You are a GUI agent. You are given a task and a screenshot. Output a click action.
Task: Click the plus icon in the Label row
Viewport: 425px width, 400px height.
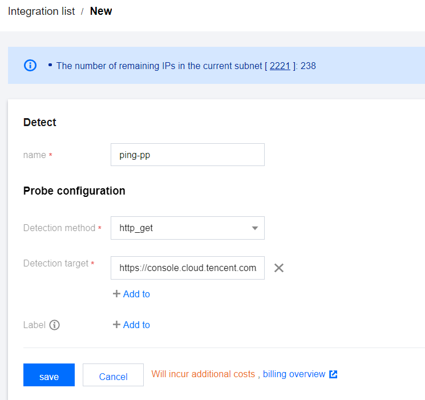[116, 325]
